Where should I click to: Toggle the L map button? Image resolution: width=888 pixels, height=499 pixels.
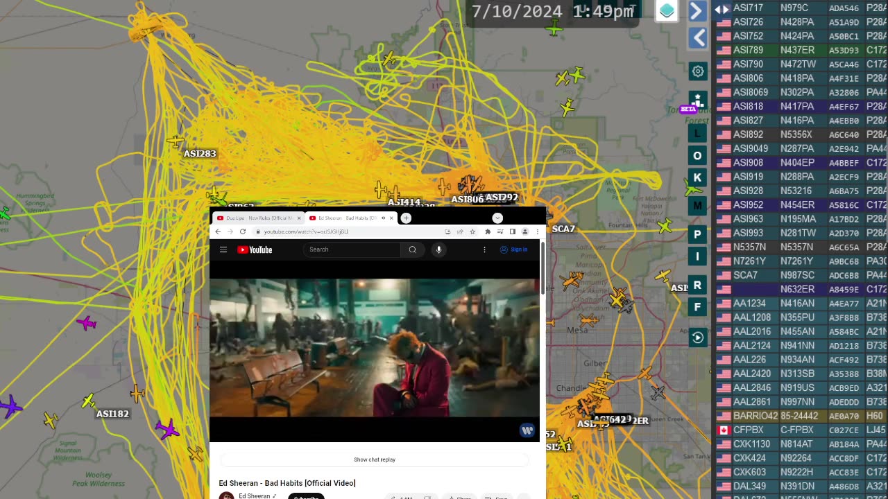pyautogui.click(x=697, y=132)
